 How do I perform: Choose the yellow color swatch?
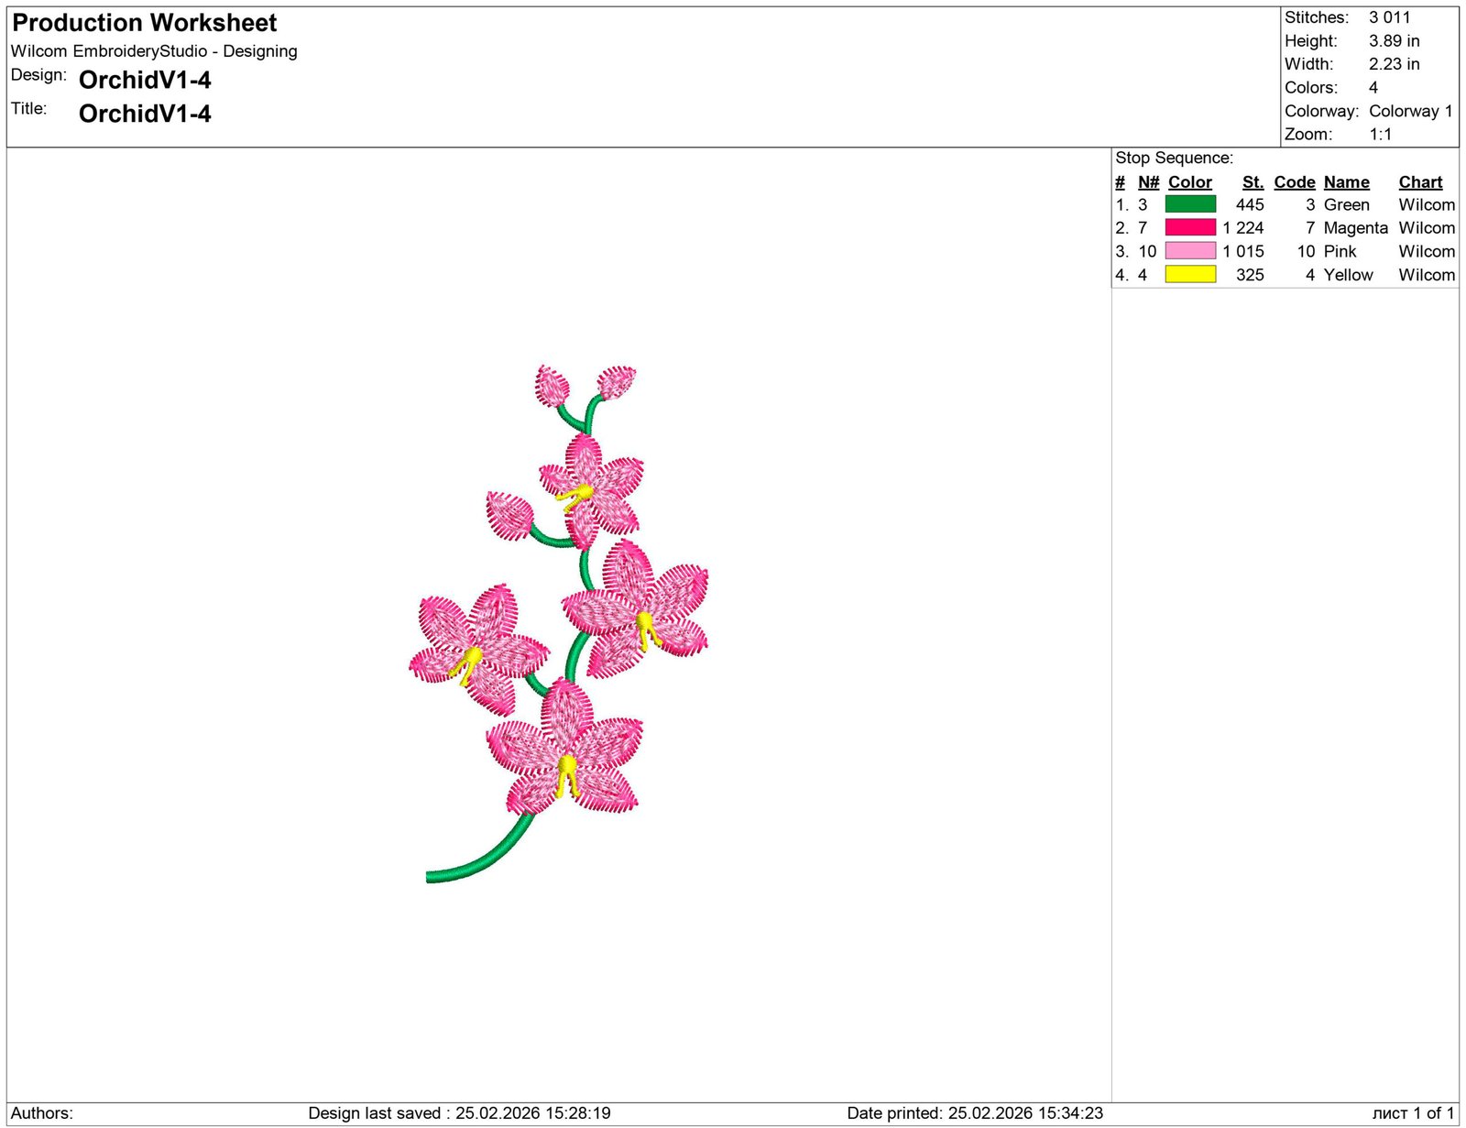(1189, 274)
